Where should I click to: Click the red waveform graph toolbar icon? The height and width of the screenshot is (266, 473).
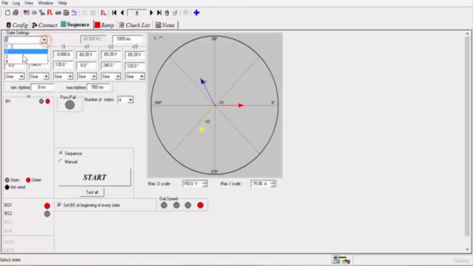[103, 13]
